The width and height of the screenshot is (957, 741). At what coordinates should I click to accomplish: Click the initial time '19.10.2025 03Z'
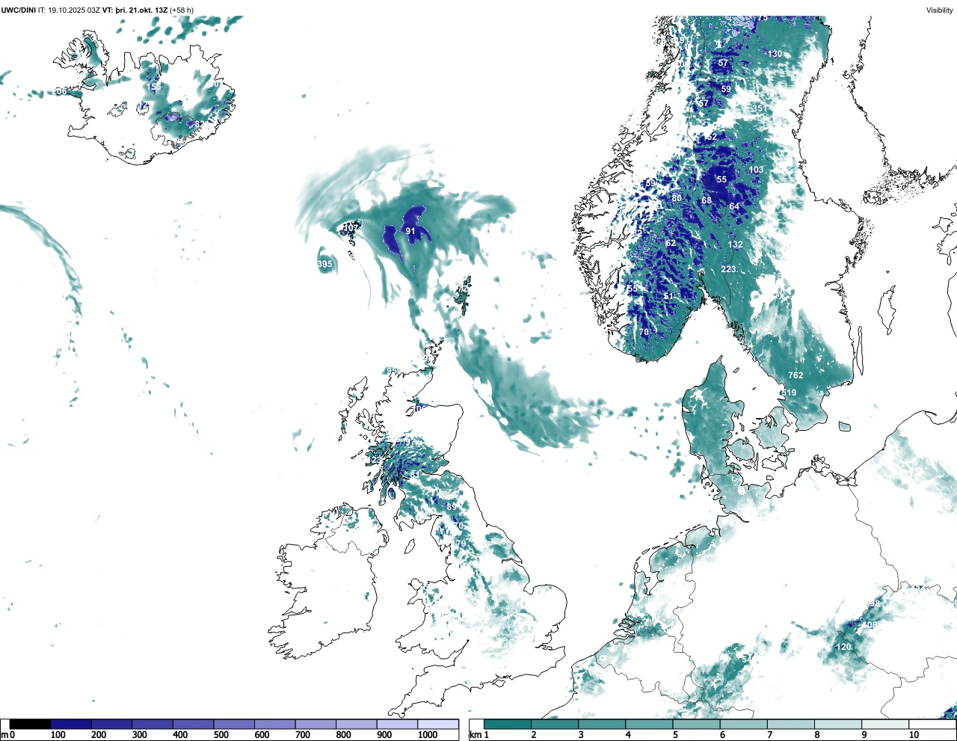tap(74, 10)
